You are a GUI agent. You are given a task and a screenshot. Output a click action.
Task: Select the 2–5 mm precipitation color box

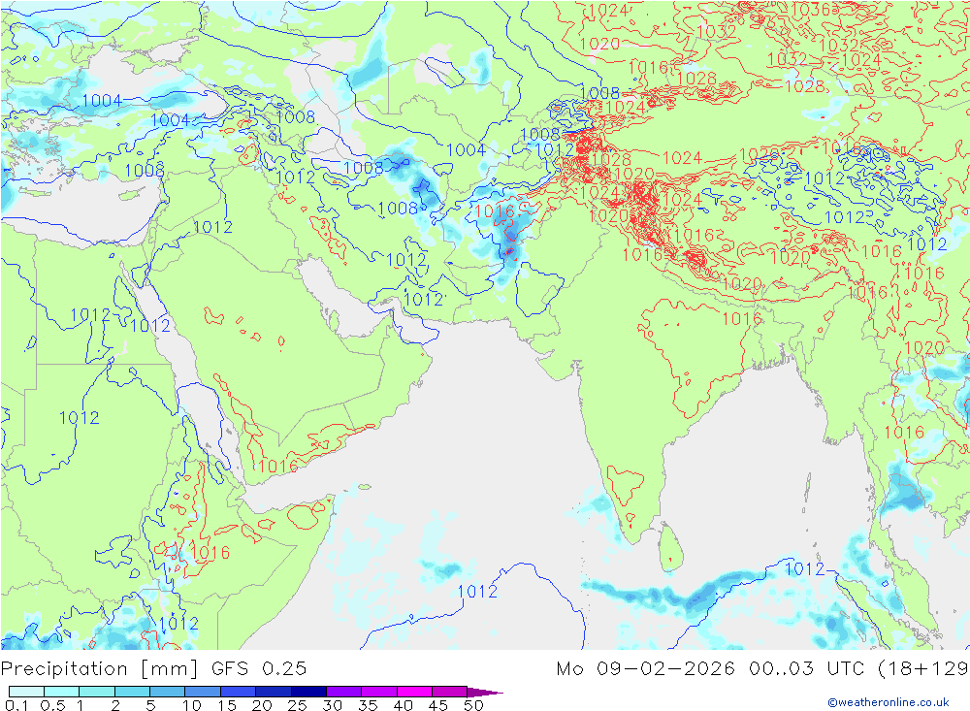click(x=132, y=692)
